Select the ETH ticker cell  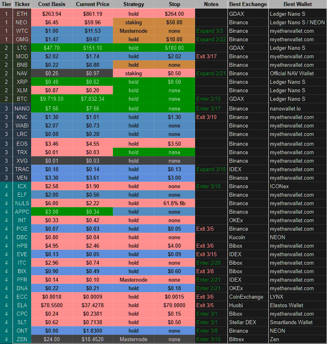coord(22,14)
